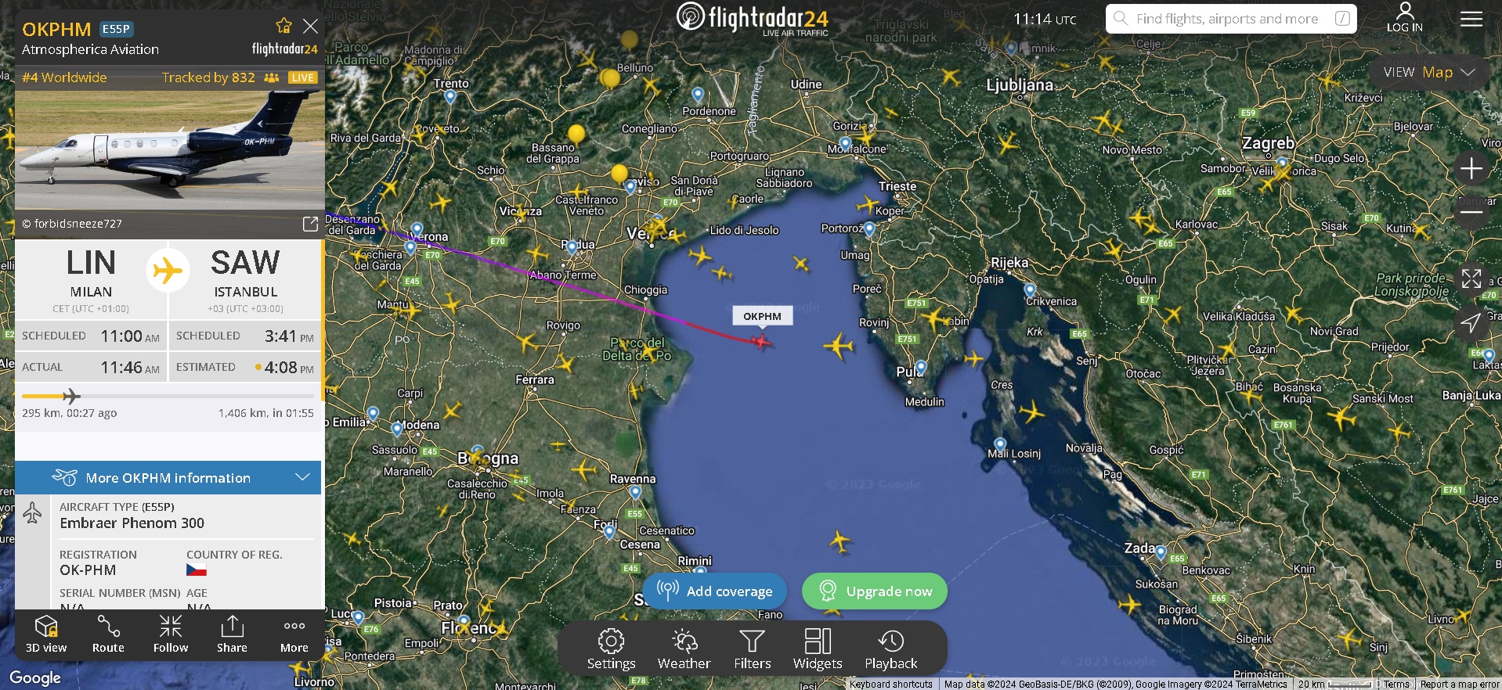Add OKPHM to favorites with star icon

point(284,26)
